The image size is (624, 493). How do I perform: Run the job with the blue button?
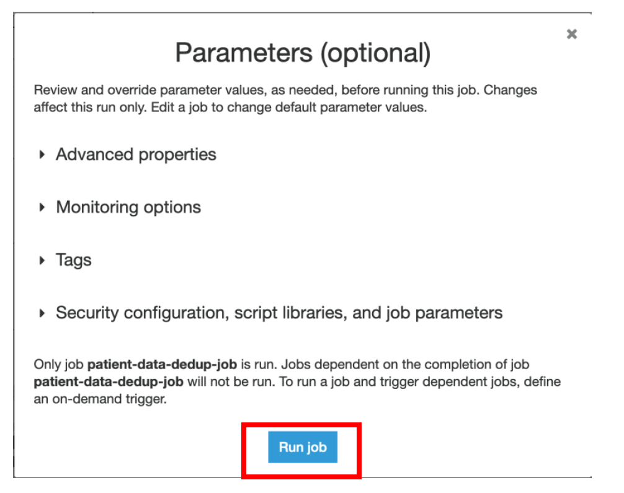(x=303, y=447)
